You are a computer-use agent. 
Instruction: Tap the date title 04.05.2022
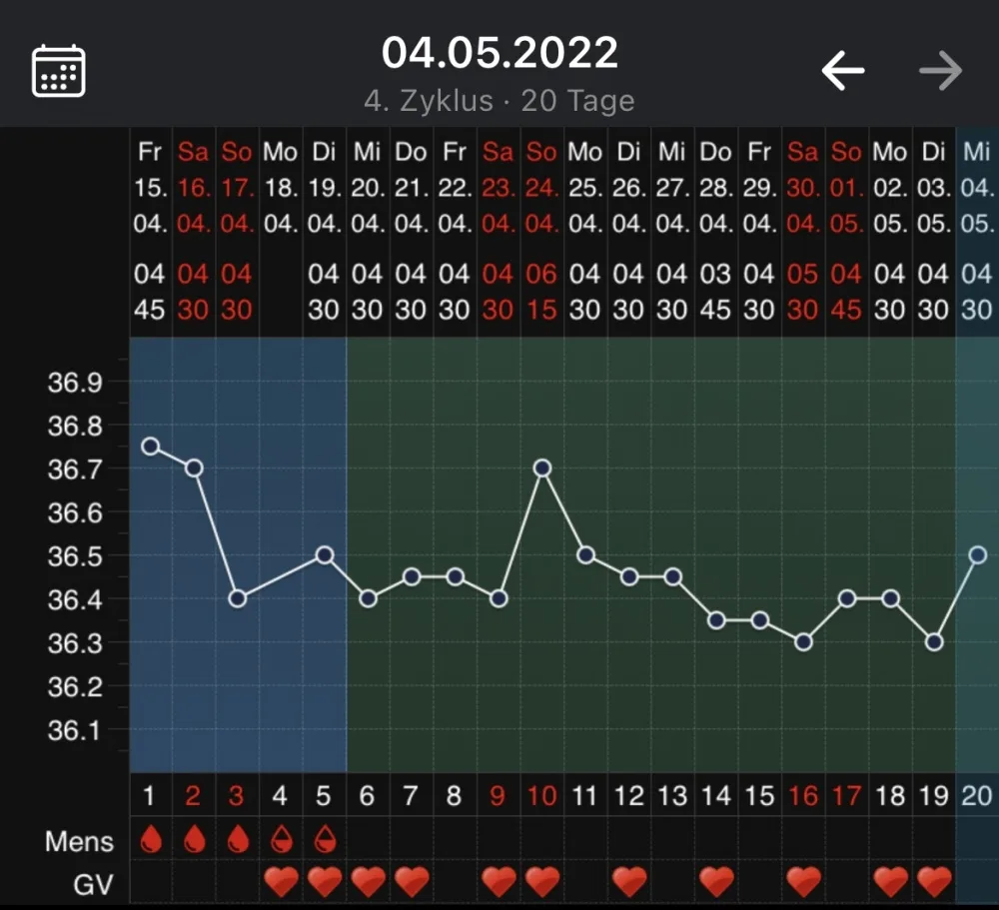(499, 52)
